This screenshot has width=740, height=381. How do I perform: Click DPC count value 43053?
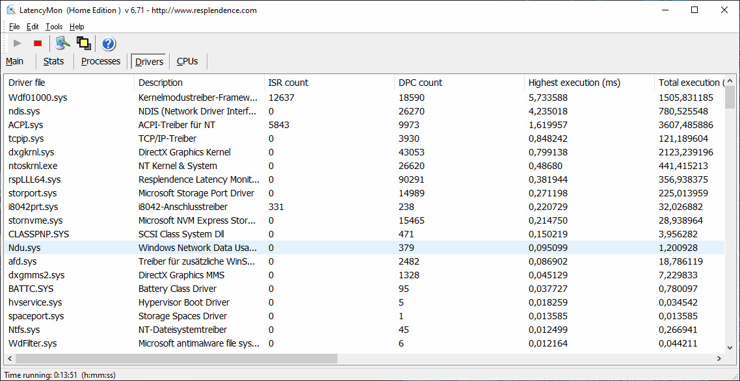tap(412, 153)
